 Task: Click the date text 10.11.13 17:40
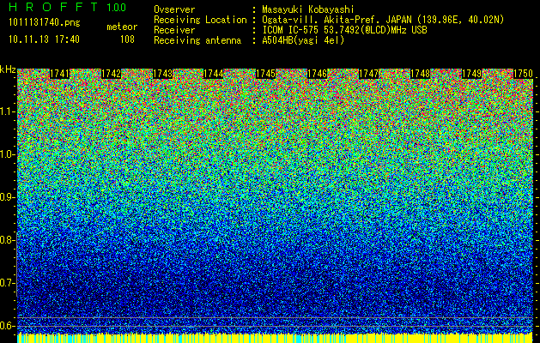click(x=44, y=39)
